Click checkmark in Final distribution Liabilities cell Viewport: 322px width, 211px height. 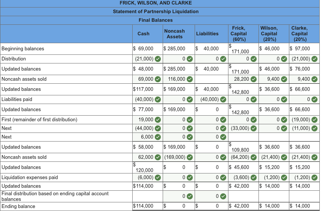223,196
